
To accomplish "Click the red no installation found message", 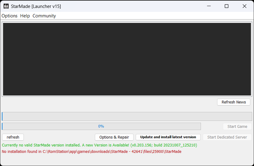I will click(91, 152).
